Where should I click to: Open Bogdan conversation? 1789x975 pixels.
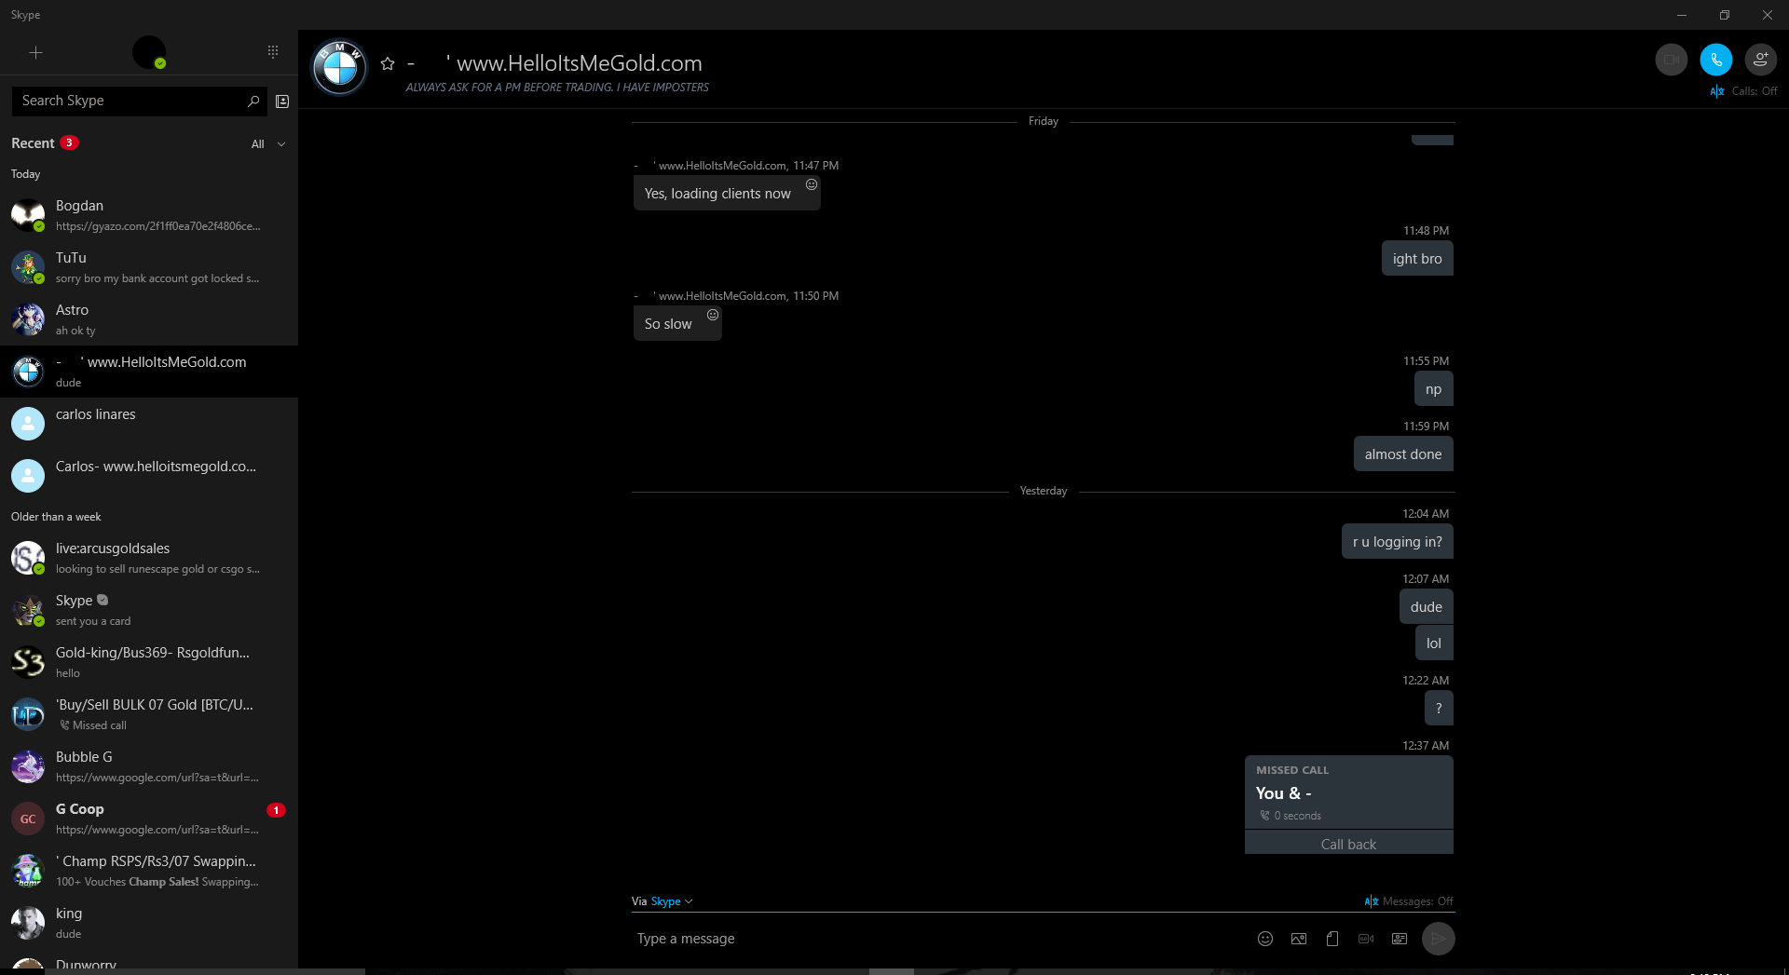coord(149,215)
